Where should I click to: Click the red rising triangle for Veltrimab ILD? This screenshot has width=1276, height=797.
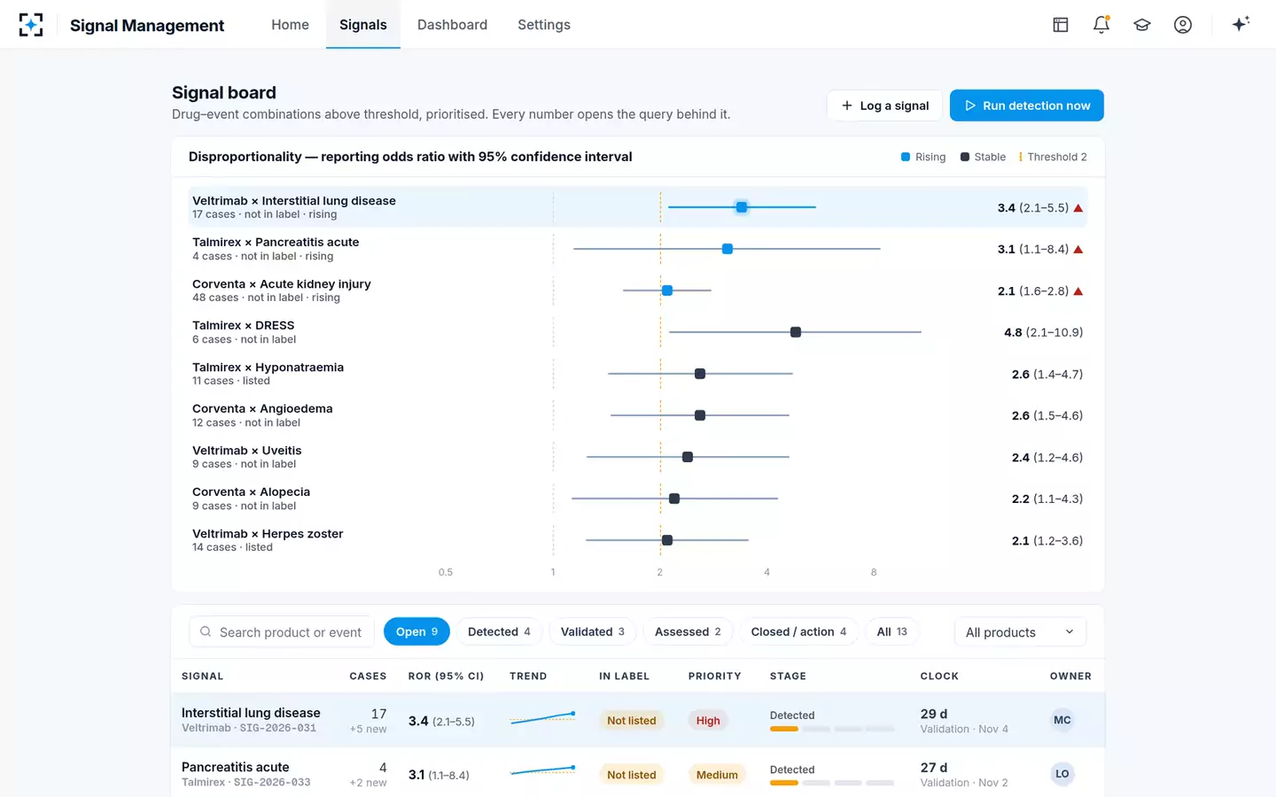(x=1078, y=208)
